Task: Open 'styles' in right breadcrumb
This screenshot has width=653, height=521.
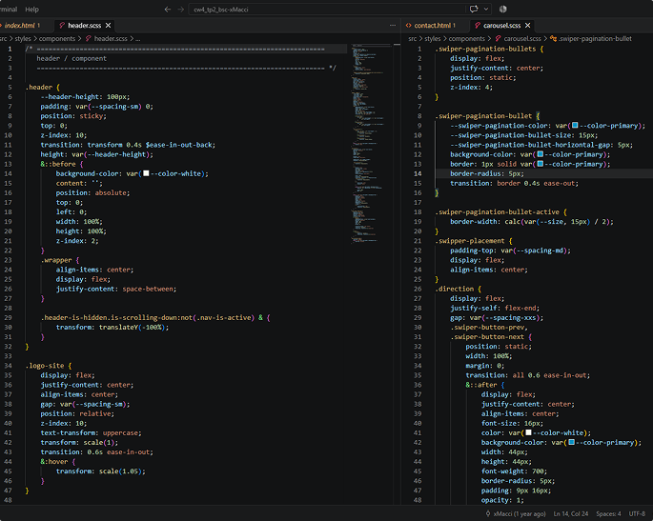Action: point(432,39)
